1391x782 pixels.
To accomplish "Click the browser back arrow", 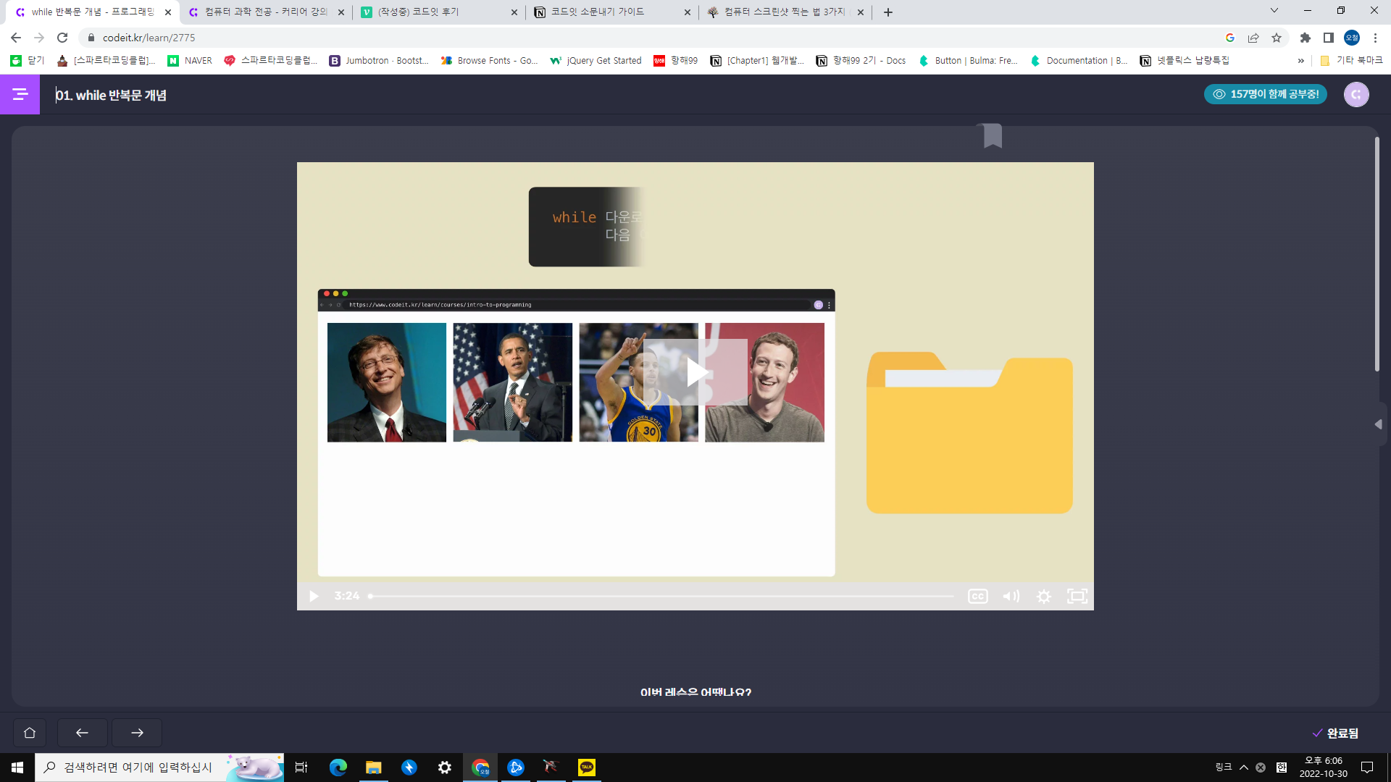I will pos(16,38).
